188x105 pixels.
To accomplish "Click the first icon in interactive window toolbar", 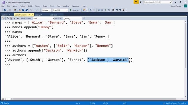I will coord(3,18).
